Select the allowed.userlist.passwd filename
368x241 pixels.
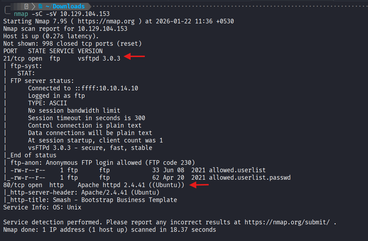click(249, 177)
